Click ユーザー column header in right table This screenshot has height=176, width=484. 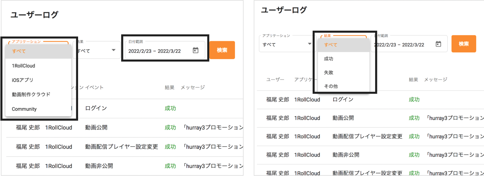coord(275,80)
